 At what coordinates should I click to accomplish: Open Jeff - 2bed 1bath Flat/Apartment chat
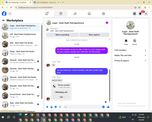[x=20, y=36]
